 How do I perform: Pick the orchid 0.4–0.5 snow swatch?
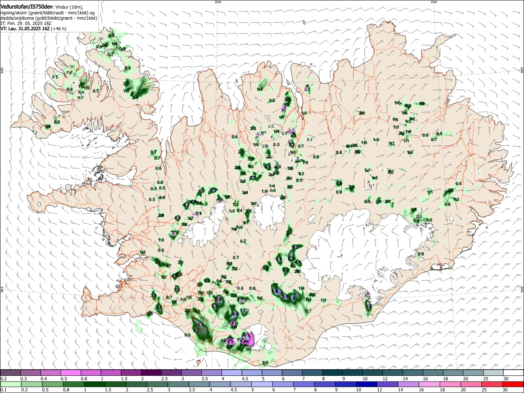point(51,373)
